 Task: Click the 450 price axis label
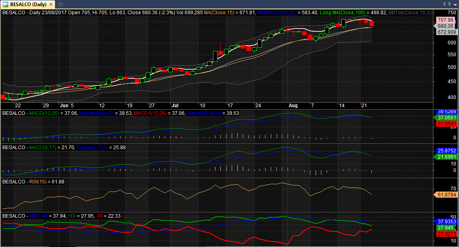pyautogui.click(x=452, y=82)
